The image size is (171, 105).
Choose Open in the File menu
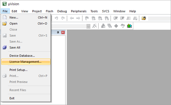click(x=26, y=23)
